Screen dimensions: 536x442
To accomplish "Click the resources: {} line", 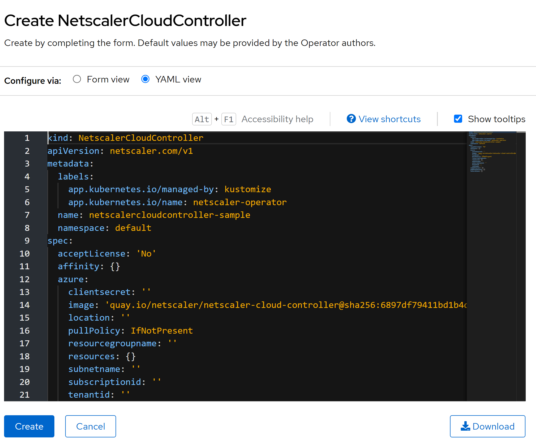I will [102, 356].
